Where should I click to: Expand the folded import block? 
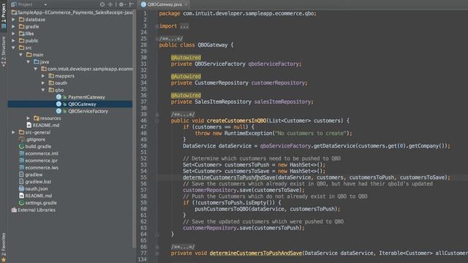click(x=156, y=26)
